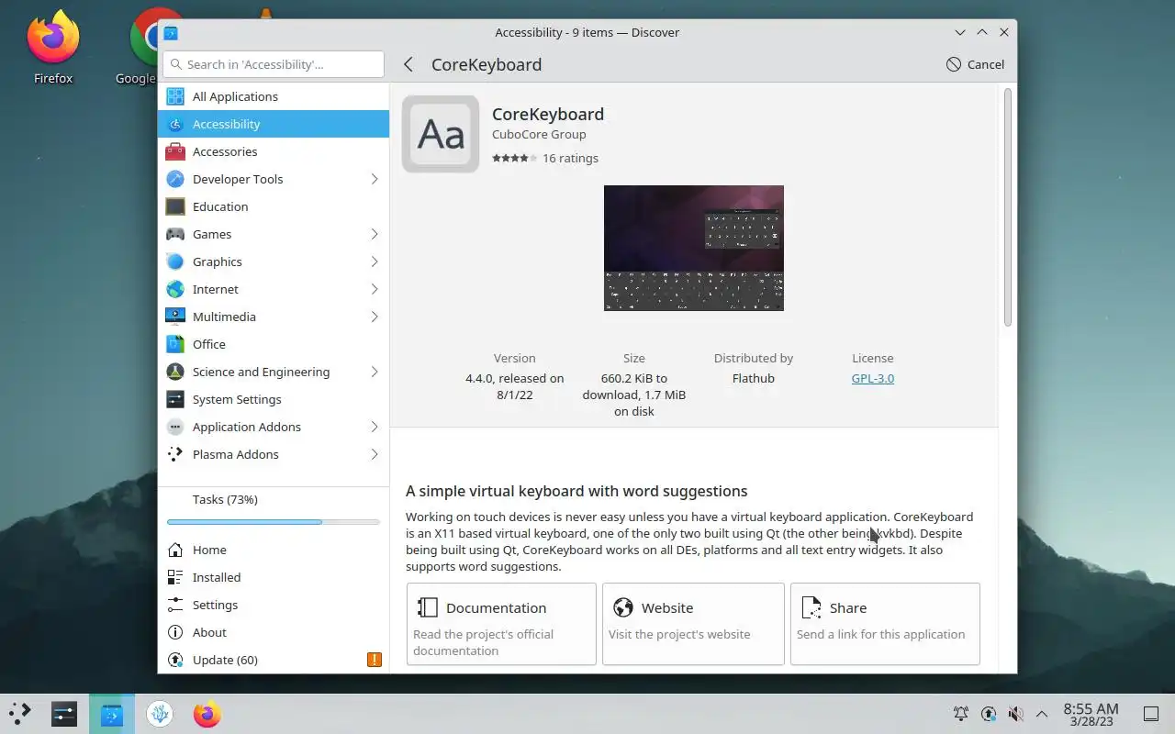Click the Developer Tools category icon

174,179
